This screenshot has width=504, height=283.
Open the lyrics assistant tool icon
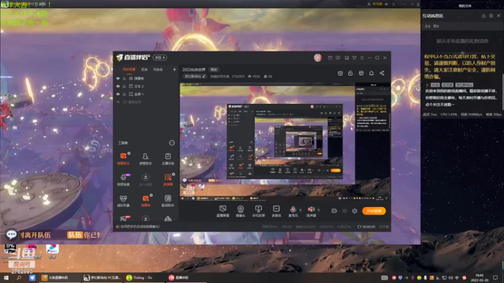tap(168, 201)
